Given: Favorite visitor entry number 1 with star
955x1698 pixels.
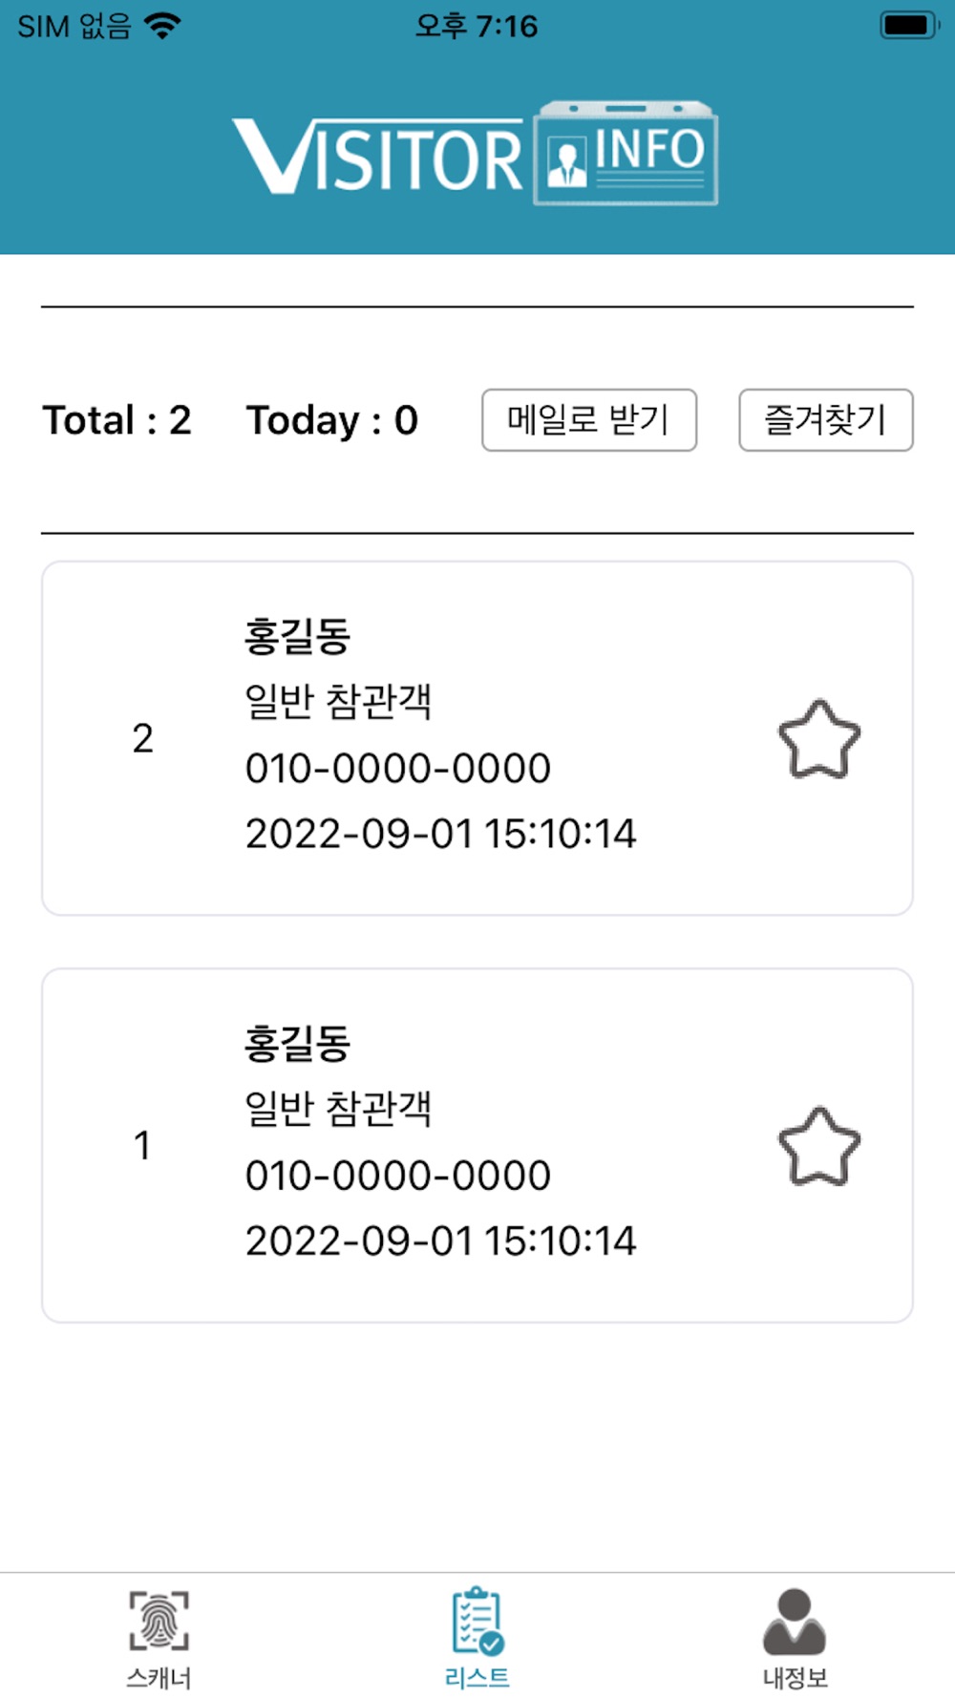Looking at the screenshot, I should 818,1147.
